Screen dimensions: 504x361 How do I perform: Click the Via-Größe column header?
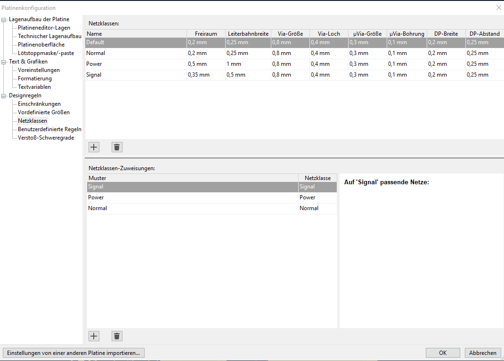[x=290, y=34]
